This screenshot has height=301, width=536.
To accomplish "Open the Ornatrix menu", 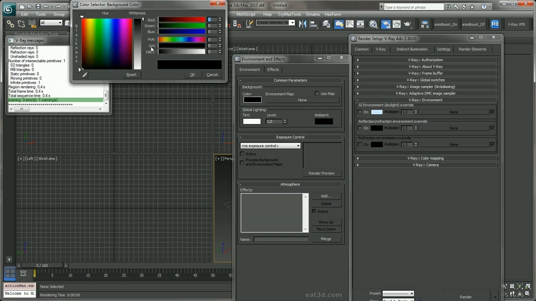I will pyautogui.click(x=313, y=14).
